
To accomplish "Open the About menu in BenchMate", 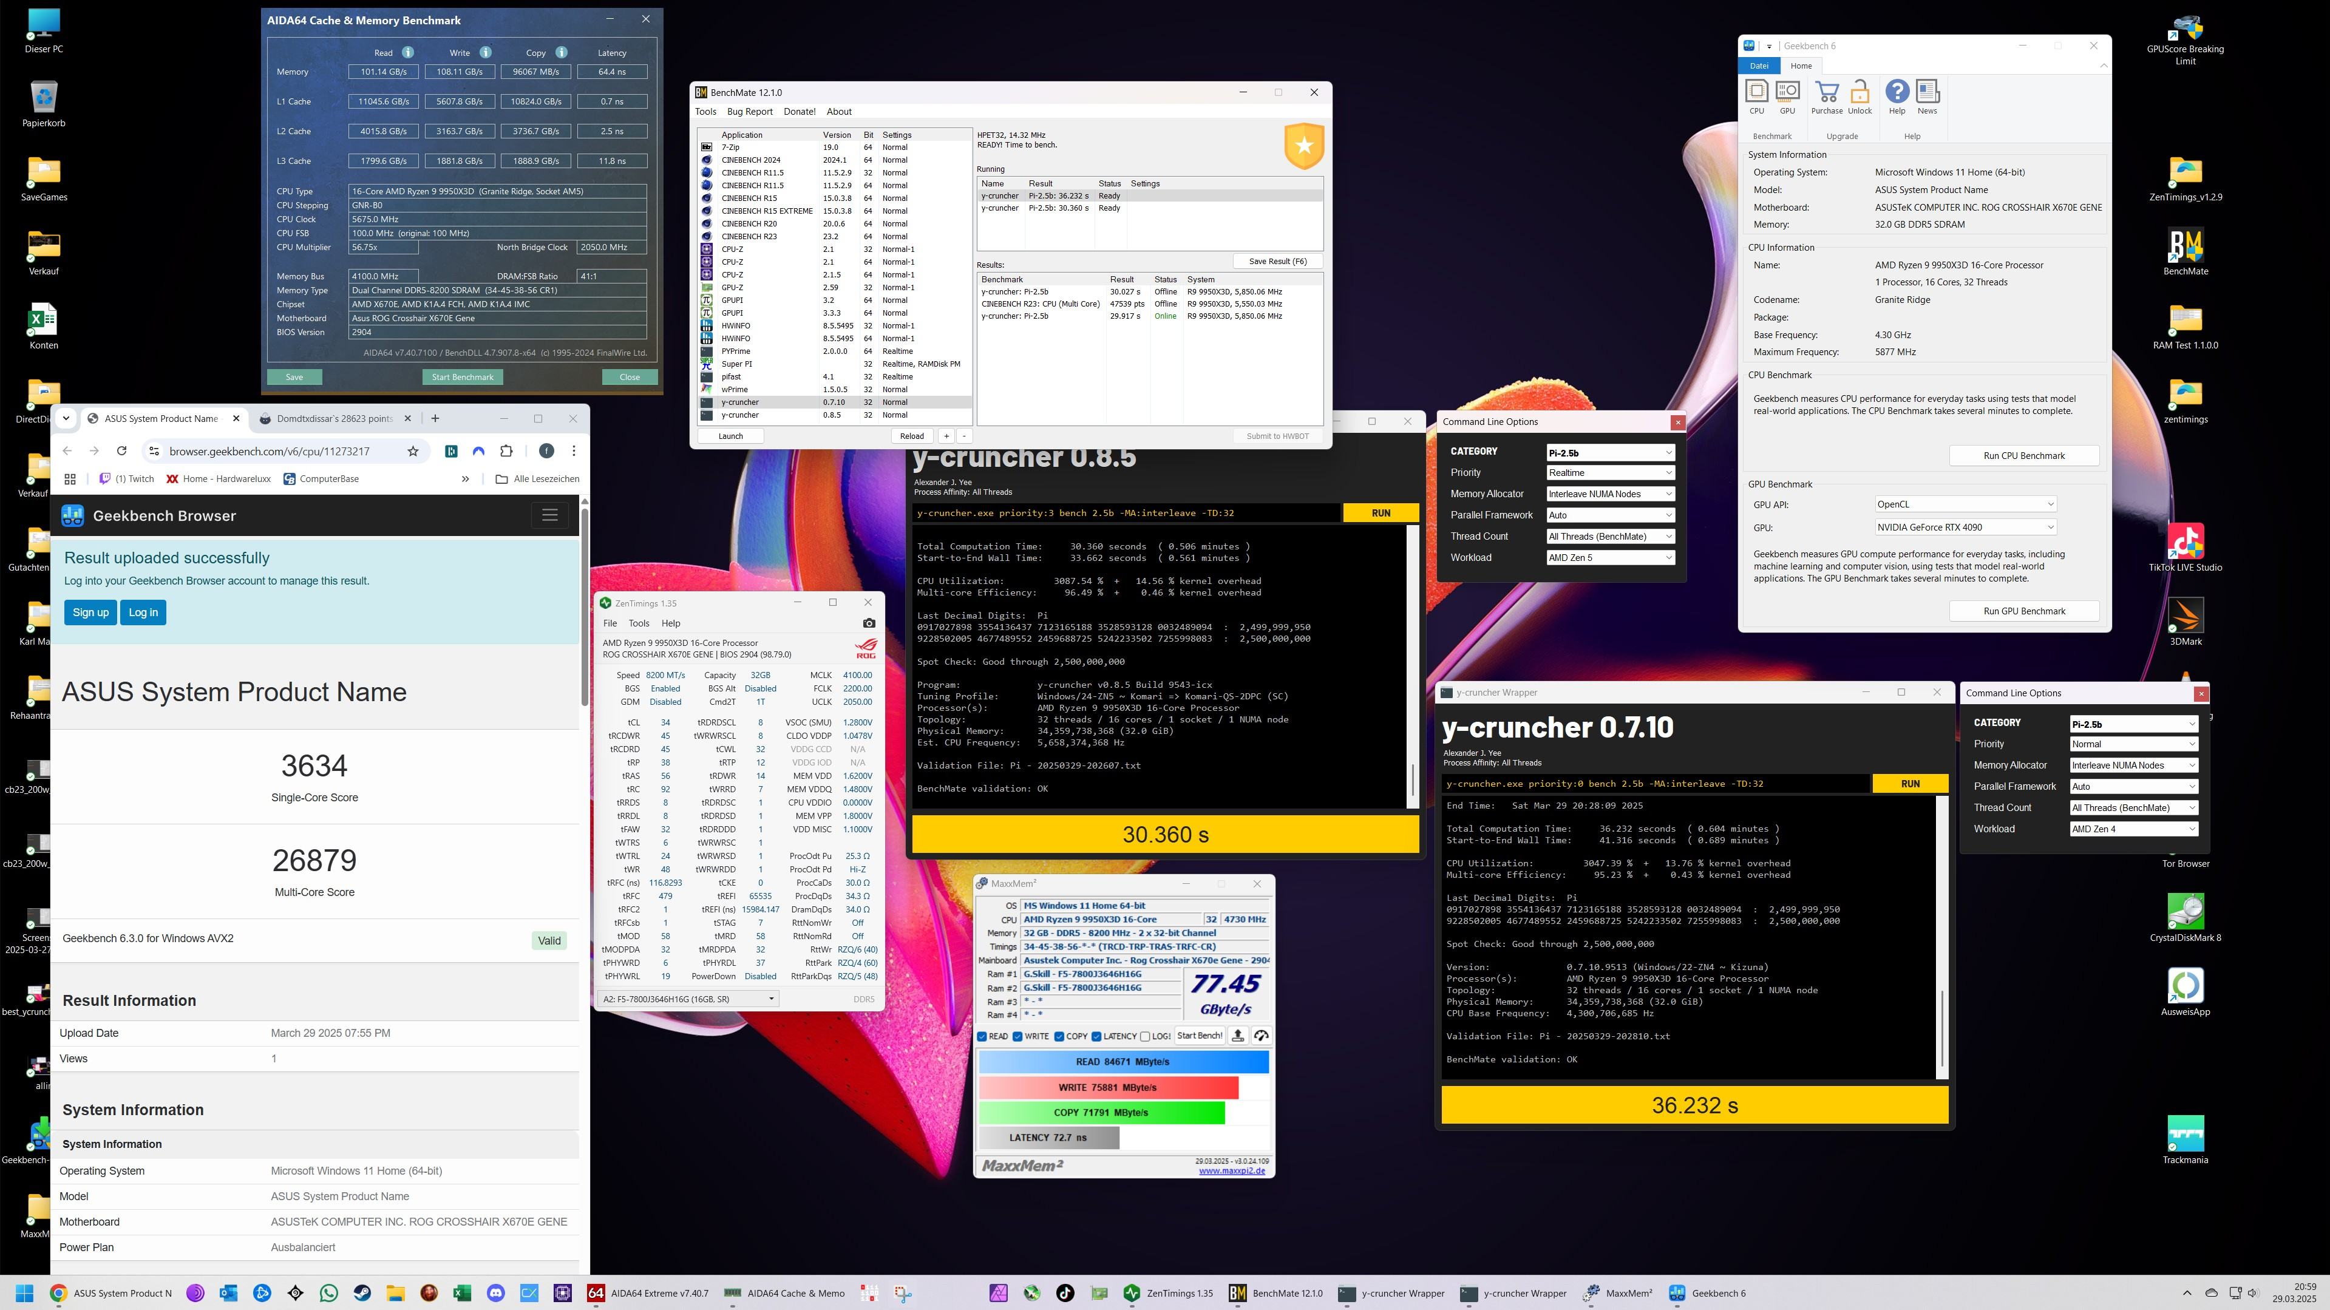I will (x=838, y=111).
